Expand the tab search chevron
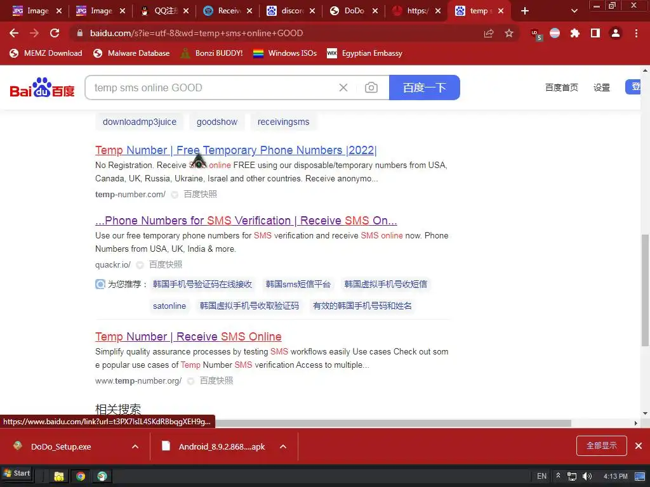The width and height of the screenshot is (650, 487). pyautogui.click(x=574, y=11)
